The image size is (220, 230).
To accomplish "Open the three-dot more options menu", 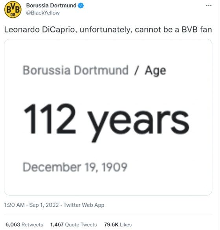I will (x=209, y=5).
